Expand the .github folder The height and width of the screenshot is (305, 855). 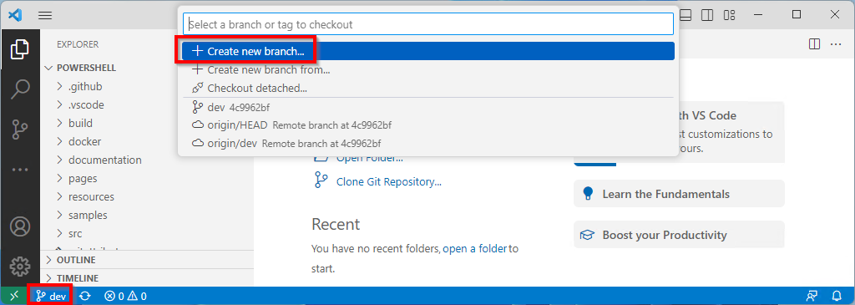tap(147, 86)
